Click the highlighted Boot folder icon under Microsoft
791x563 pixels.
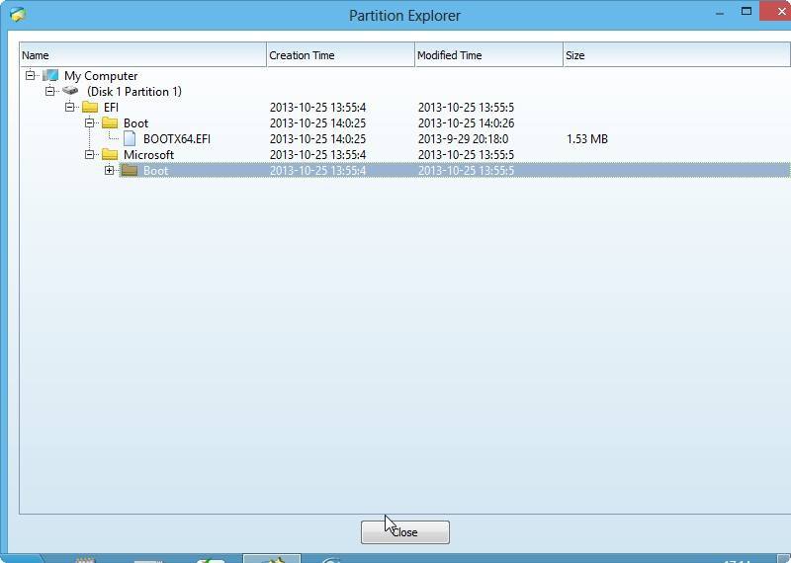(x=130, y=171)
